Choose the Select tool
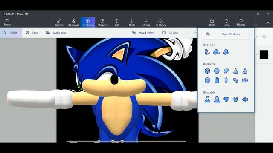This screenshot has height=153, width=273. click(11, 33)
